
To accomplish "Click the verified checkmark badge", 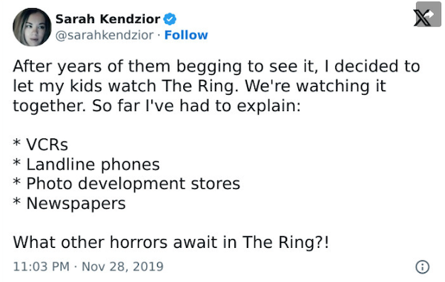I will tap(170, 19).
